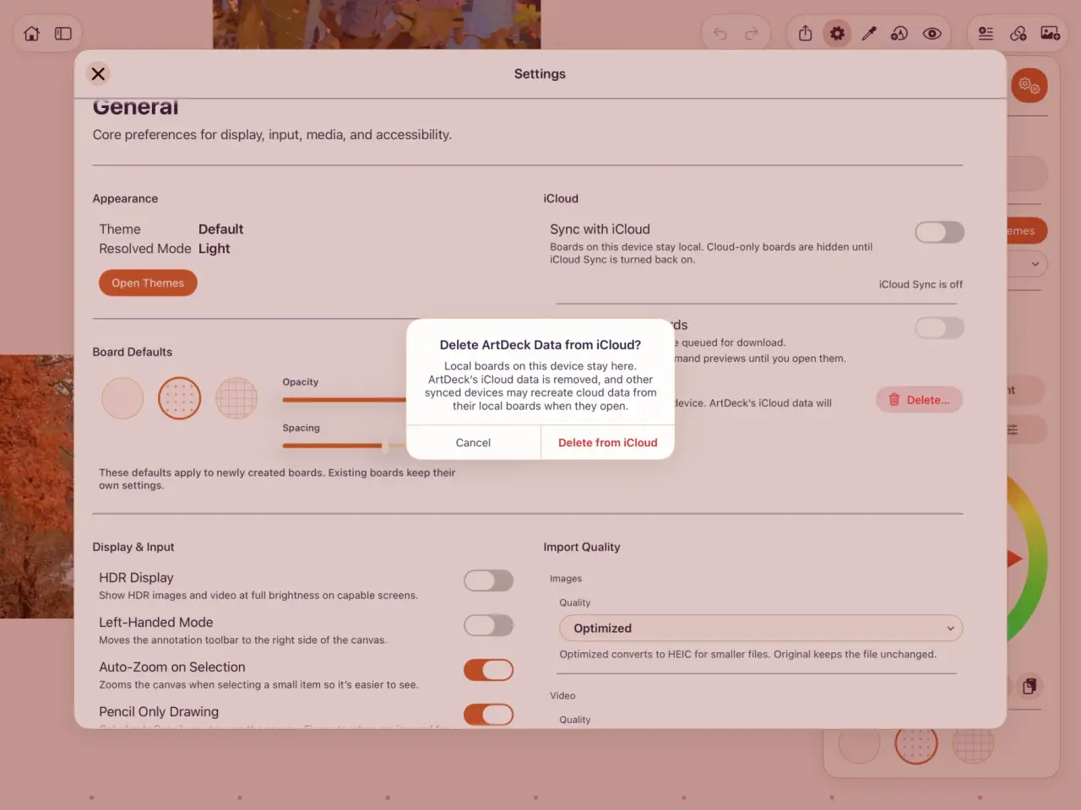
Task: Select grid background in bottom-right panel
Action: click(973, 744)
